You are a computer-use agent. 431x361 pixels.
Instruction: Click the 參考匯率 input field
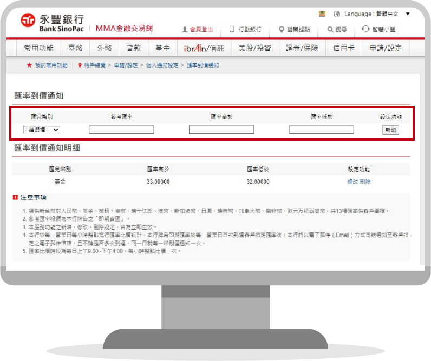point(121,130)
